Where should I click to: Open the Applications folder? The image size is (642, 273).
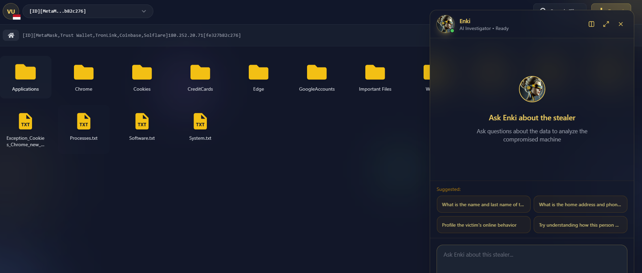tap(26, 77)
